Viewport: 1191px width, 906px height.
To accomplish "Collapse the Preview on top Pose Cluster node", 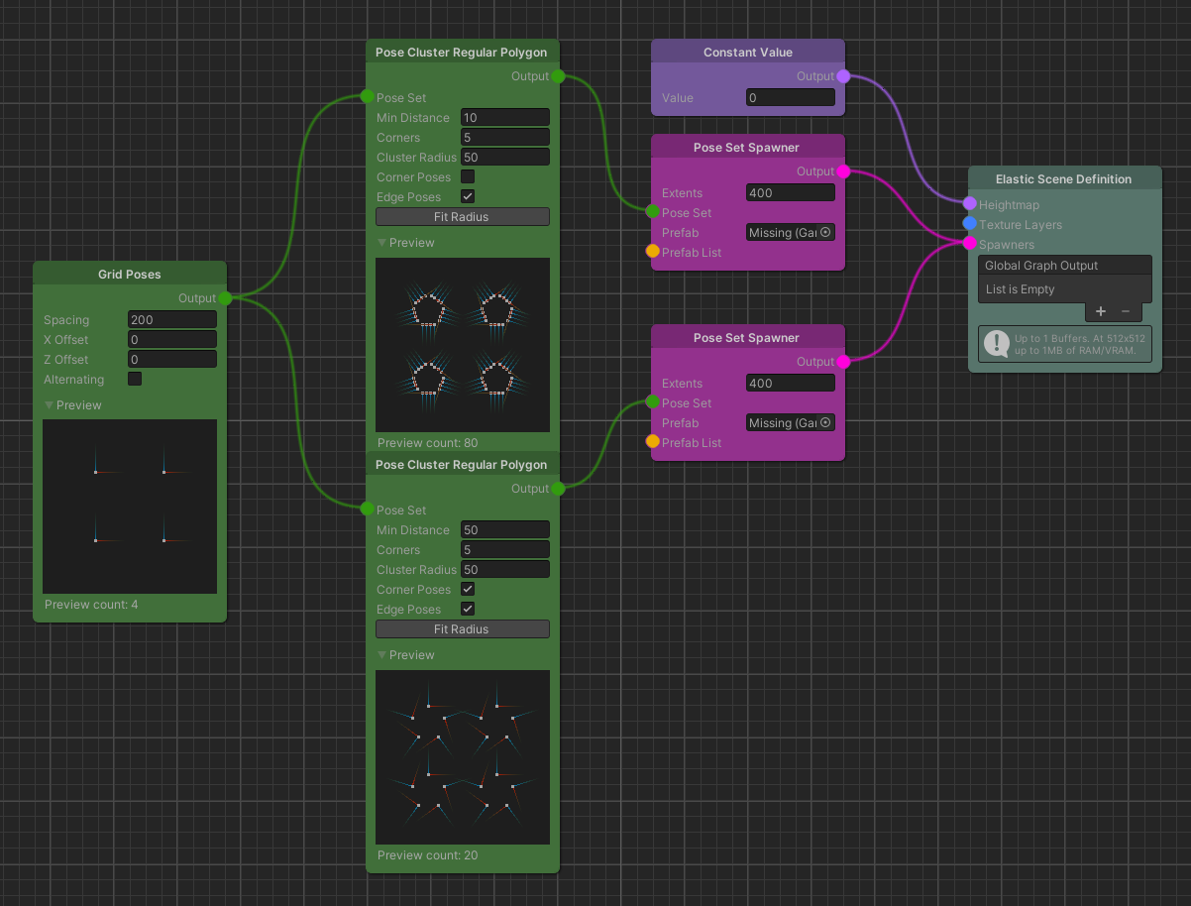I will pos(380,242).
